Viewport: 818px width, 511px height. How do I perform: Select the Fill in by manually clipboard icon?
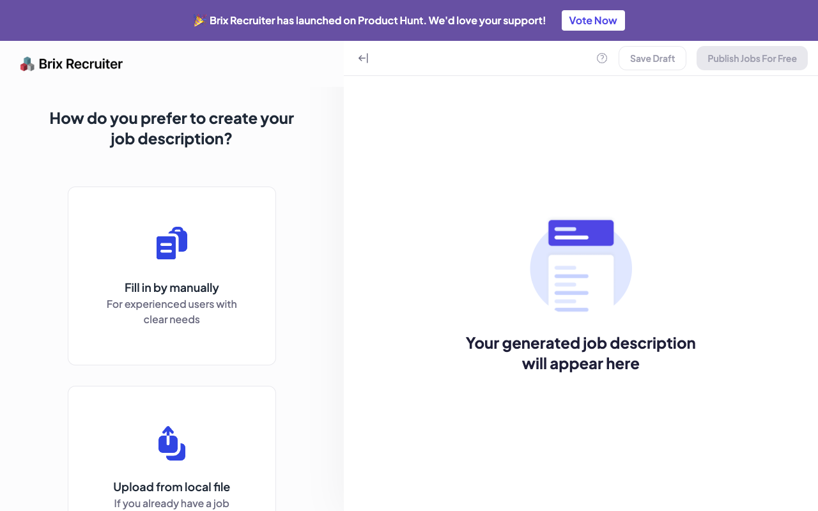click(x=172, y=243)
